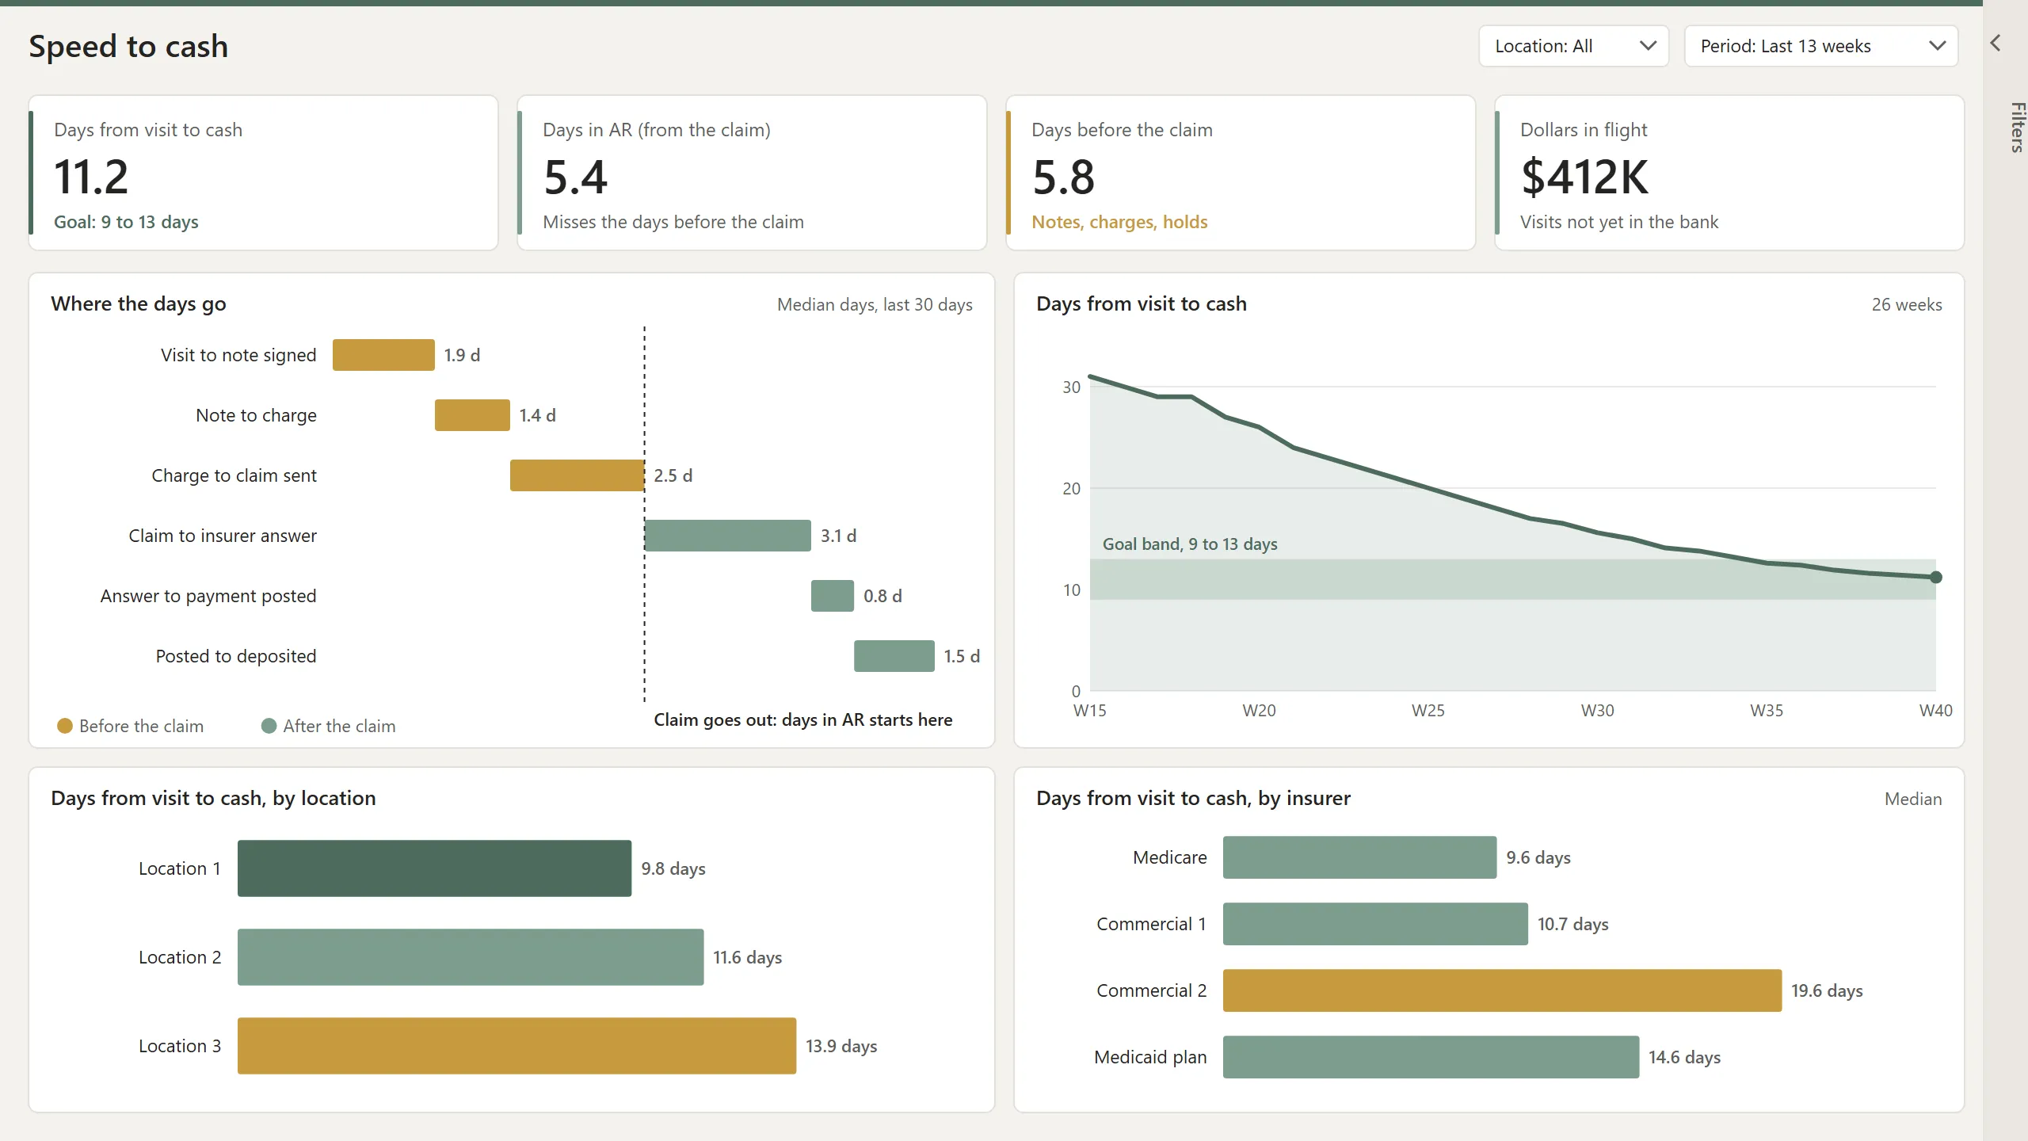The image size is (2028, 1141).
Task: Click the Claim to insurer answer bar
Action: (728, 536)
